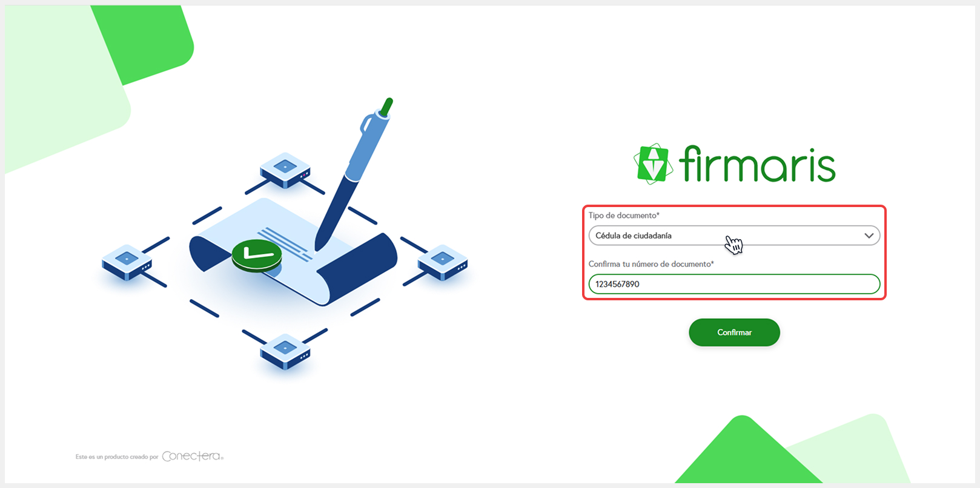Image resolution: width=980 pixels, height=488 pixels.
Task: Open the Conectera logo link
Action: 193,456
